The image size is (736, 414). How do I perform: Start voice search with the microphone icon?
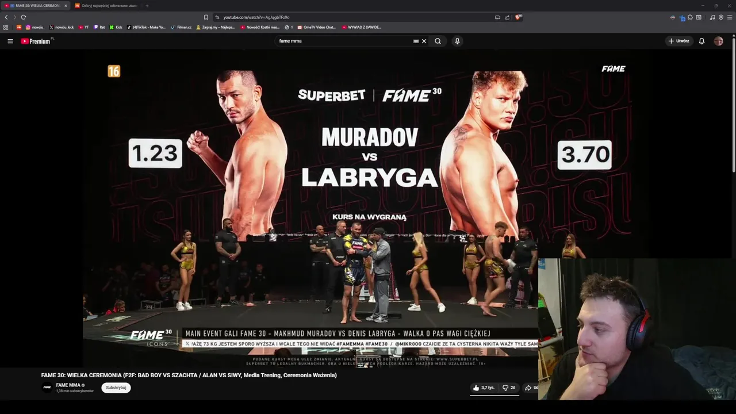(457, 41)
